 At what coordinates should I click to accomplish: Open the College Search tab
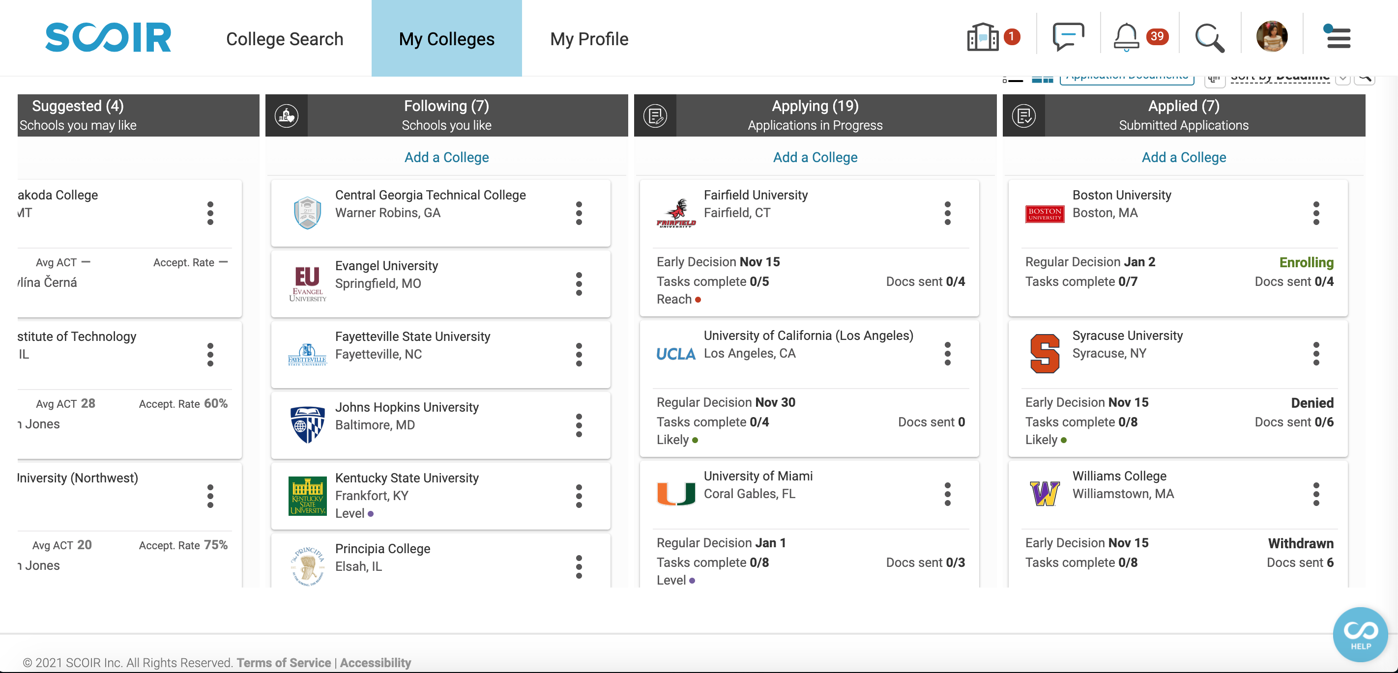pos(285,39)
